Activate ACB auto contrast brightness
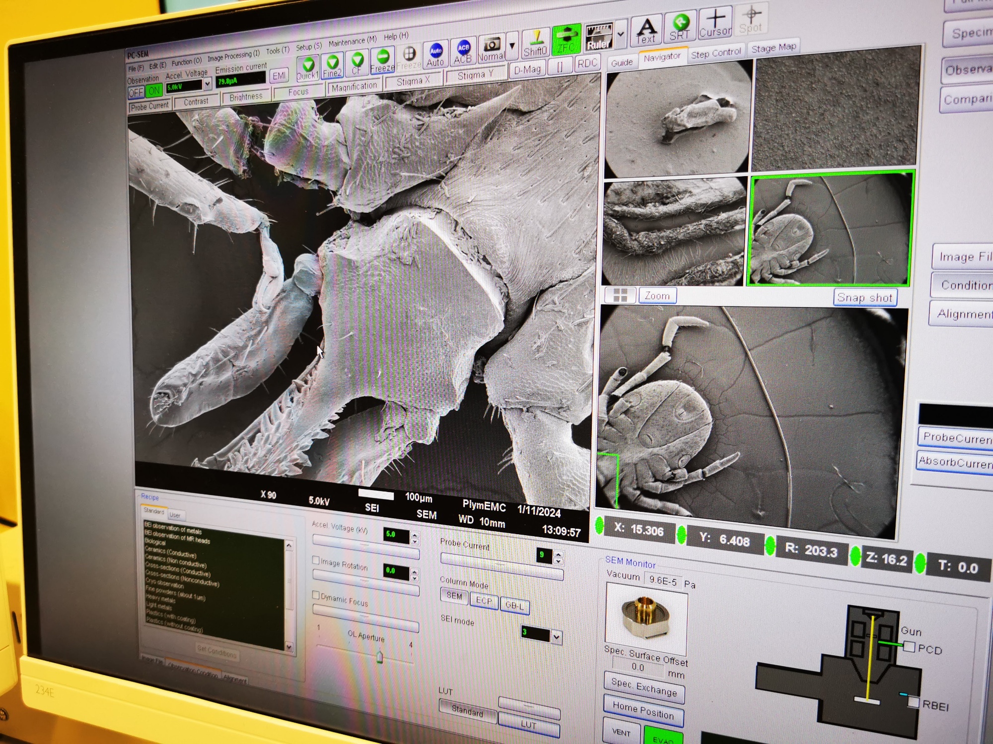 pyautogui.click(x=463, y=52)
